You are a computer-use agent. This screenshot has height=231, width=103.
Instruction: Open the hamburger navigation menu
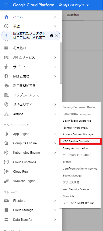point(6,5)
